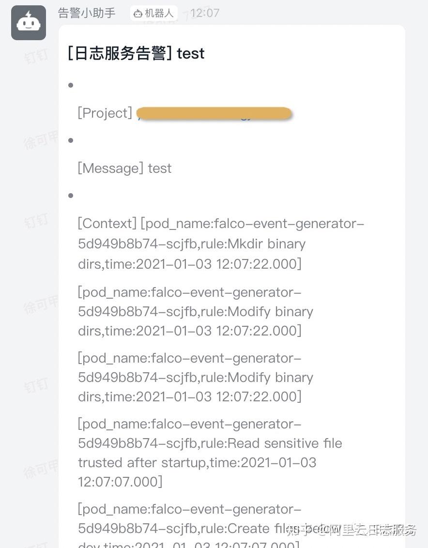428x548 pixels.
Task: Open the redacted Project link
Action: (214, 113)
